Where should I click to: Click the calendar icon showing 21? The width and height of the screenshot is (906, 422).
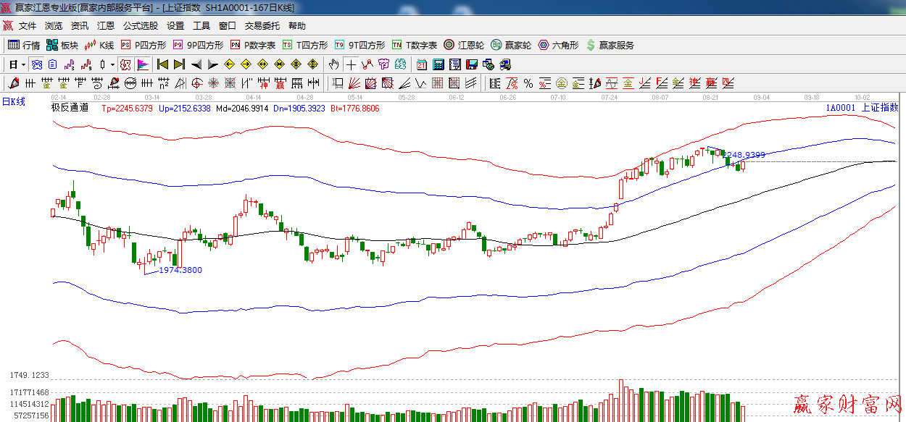pos(421,64)
